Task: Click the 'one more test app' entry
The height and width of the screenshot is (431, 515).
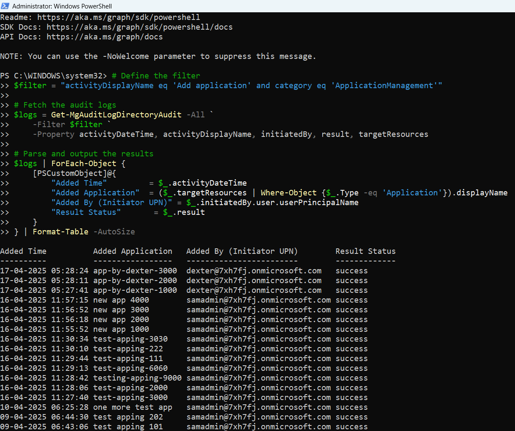Action: pyautogui.click(x=133, y=407)
